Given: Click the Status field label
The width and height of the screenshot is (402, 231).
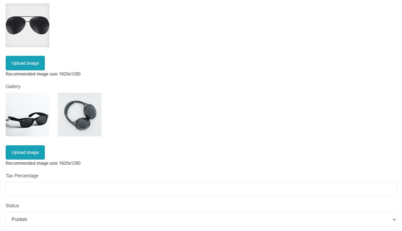Looking at the screenshot, I should click(x=12, y=206).
